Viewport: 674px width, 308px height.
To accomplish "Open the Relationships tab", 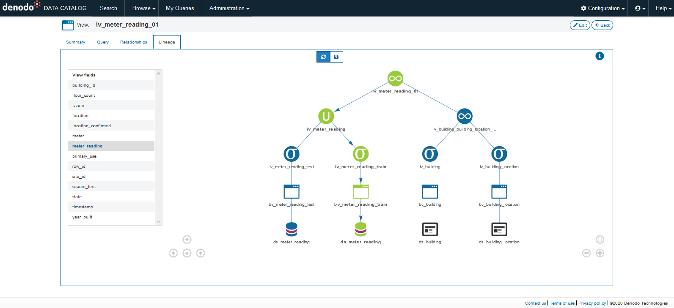I will tap(134, 42).
